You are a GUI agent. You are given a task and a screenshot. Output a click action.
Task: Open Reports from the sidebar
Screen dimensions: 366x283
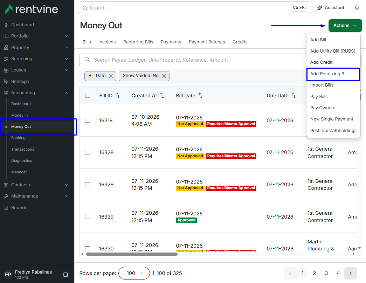19,208
